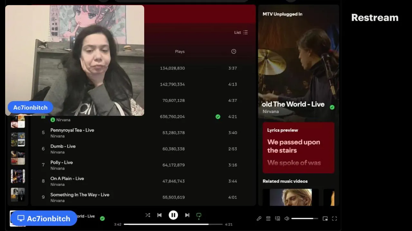Open the Nirvana artist link under Polly - Live
Image resolution: width=412 pixels, height=231 pixels.
[58, 168]
